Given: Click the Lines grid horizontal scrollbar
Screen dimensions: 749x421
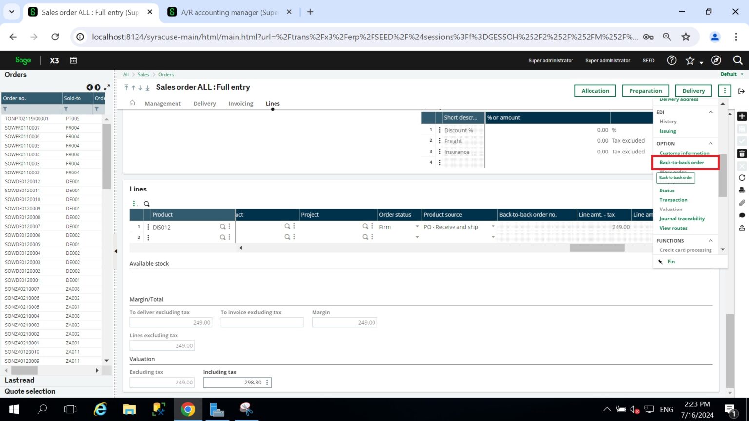Looking at the screenshot, I should point(597,248).
